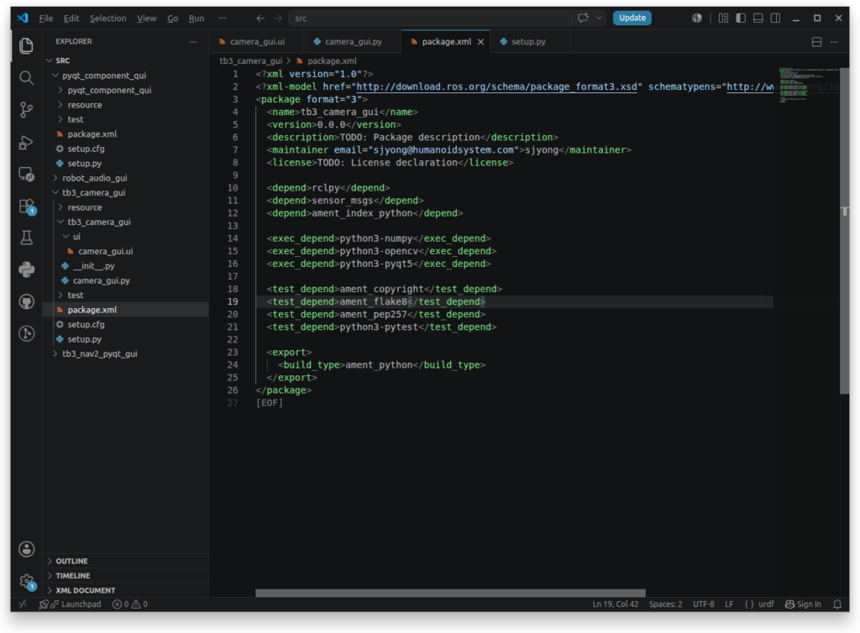Viewport: 860px width, 633px height.
Task: Click UTF-8 encoding selector
Action: coord(703,604)
